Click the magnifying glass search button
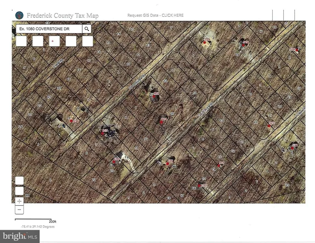 86,29
